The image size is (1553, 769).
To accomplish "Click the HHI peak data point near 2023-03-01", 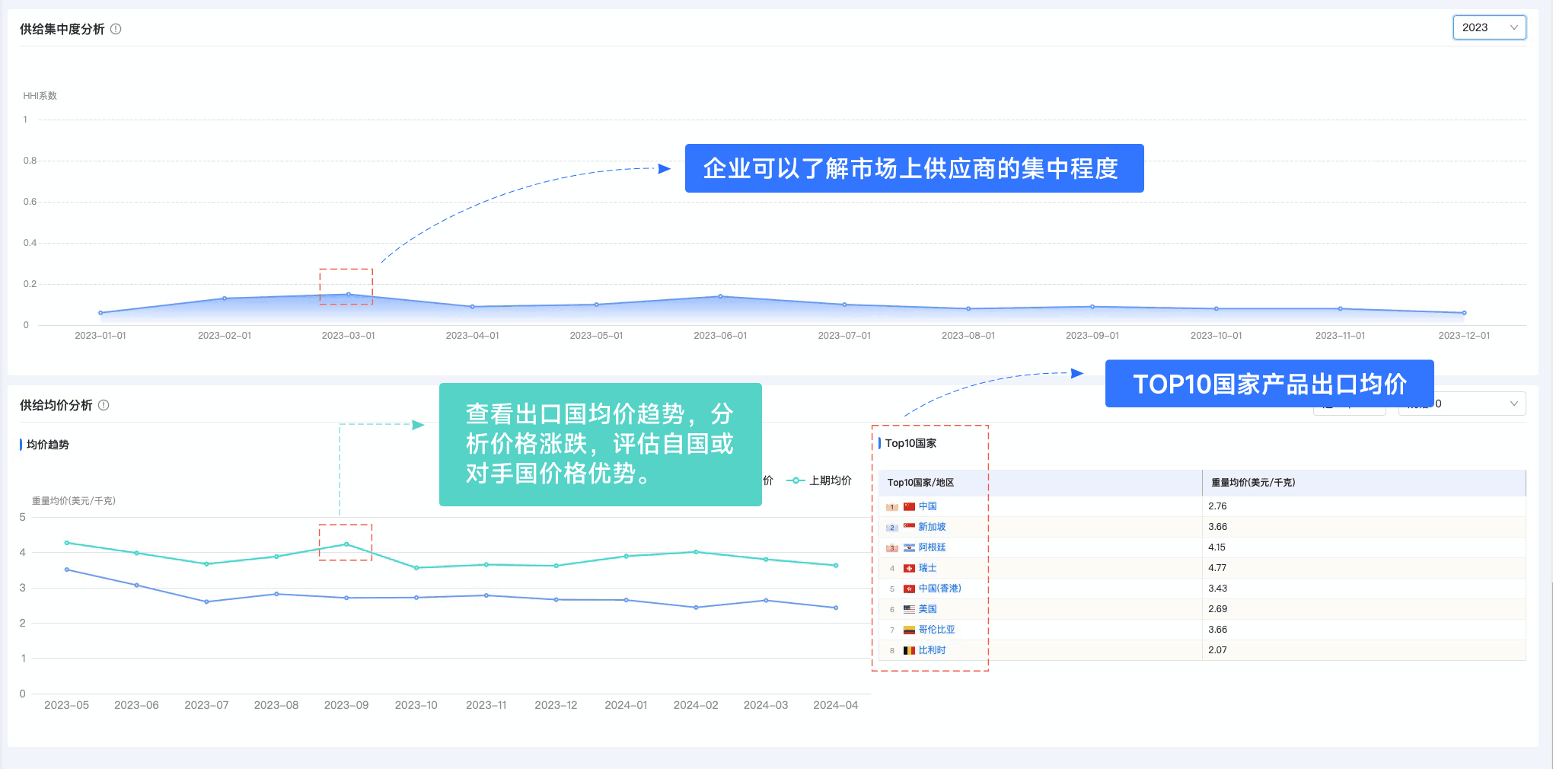I will [347, 293].
